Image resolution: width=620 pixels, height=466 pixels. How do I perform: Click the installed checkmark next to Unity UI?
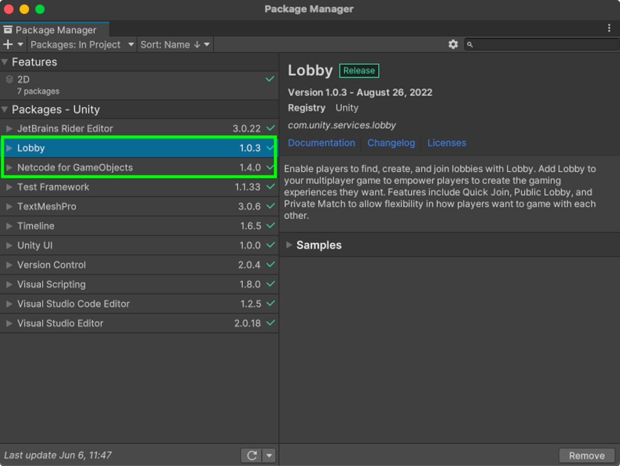pyautogui.click(x=270, y=245)
